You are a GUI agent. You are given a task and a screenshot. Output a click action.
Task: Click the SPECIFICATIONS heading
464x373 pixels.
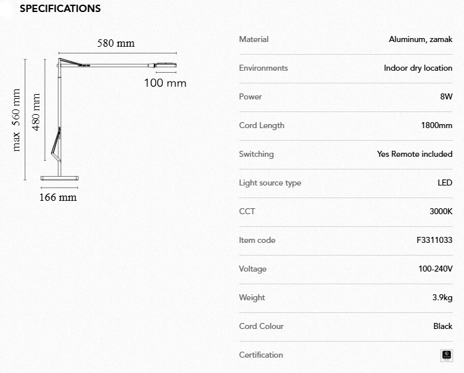[61, 9]
